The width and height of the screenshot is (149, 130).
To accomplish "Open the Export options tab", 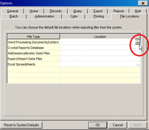I will 98,11.
